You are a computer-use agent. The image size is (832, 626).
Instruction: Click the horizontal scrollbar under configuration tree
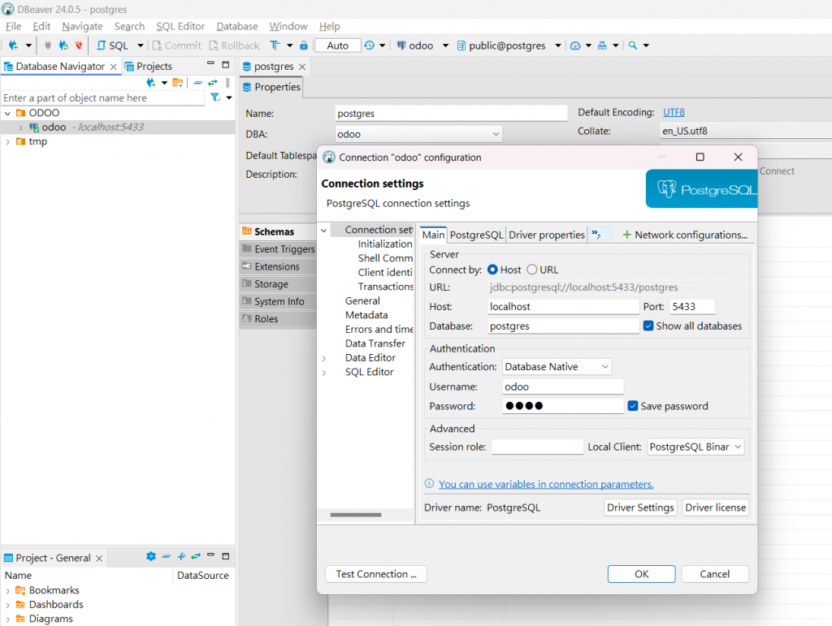click(356, 515)
